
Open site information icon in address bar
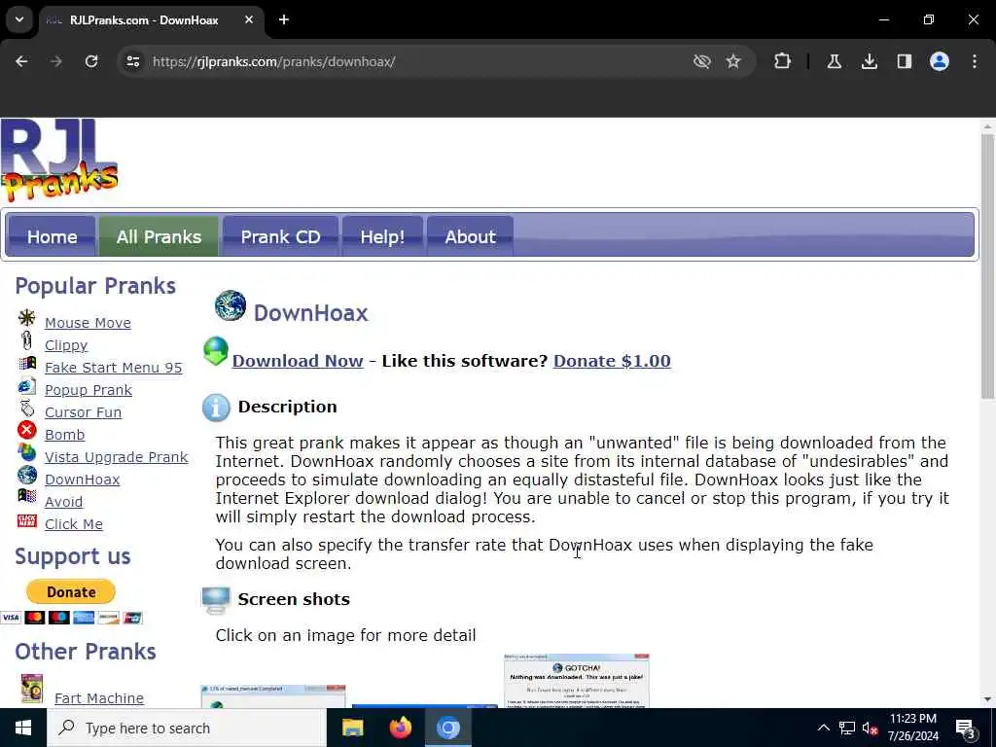[132, 61]
